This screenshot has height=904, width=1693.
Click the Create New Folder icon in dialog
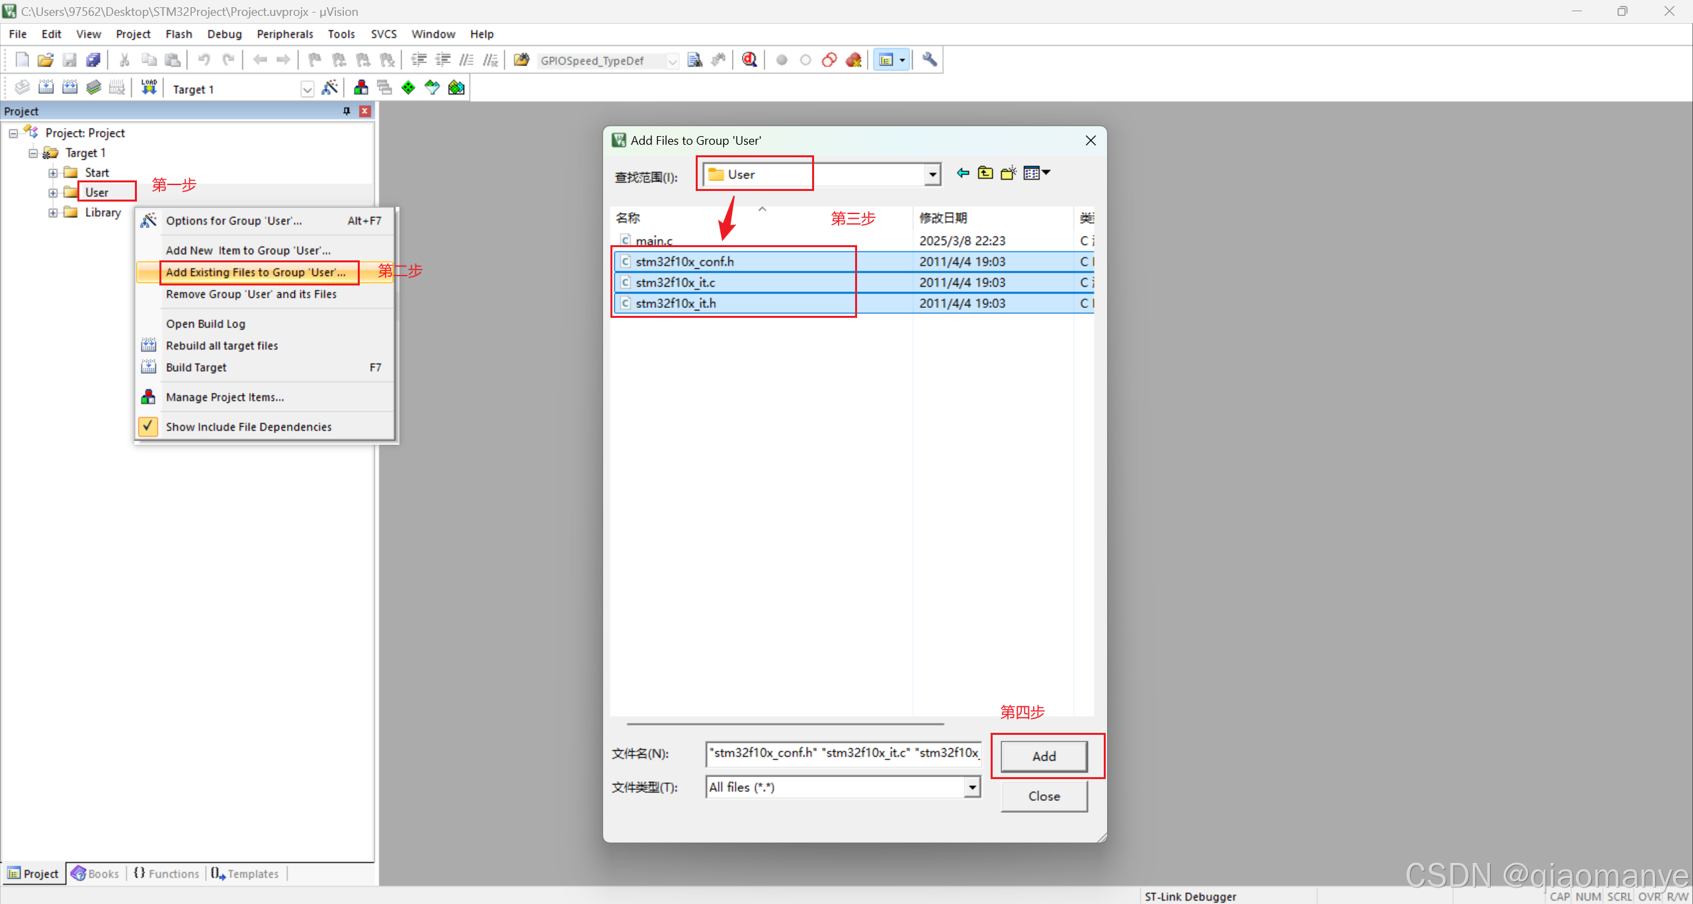pos(1008,173)
